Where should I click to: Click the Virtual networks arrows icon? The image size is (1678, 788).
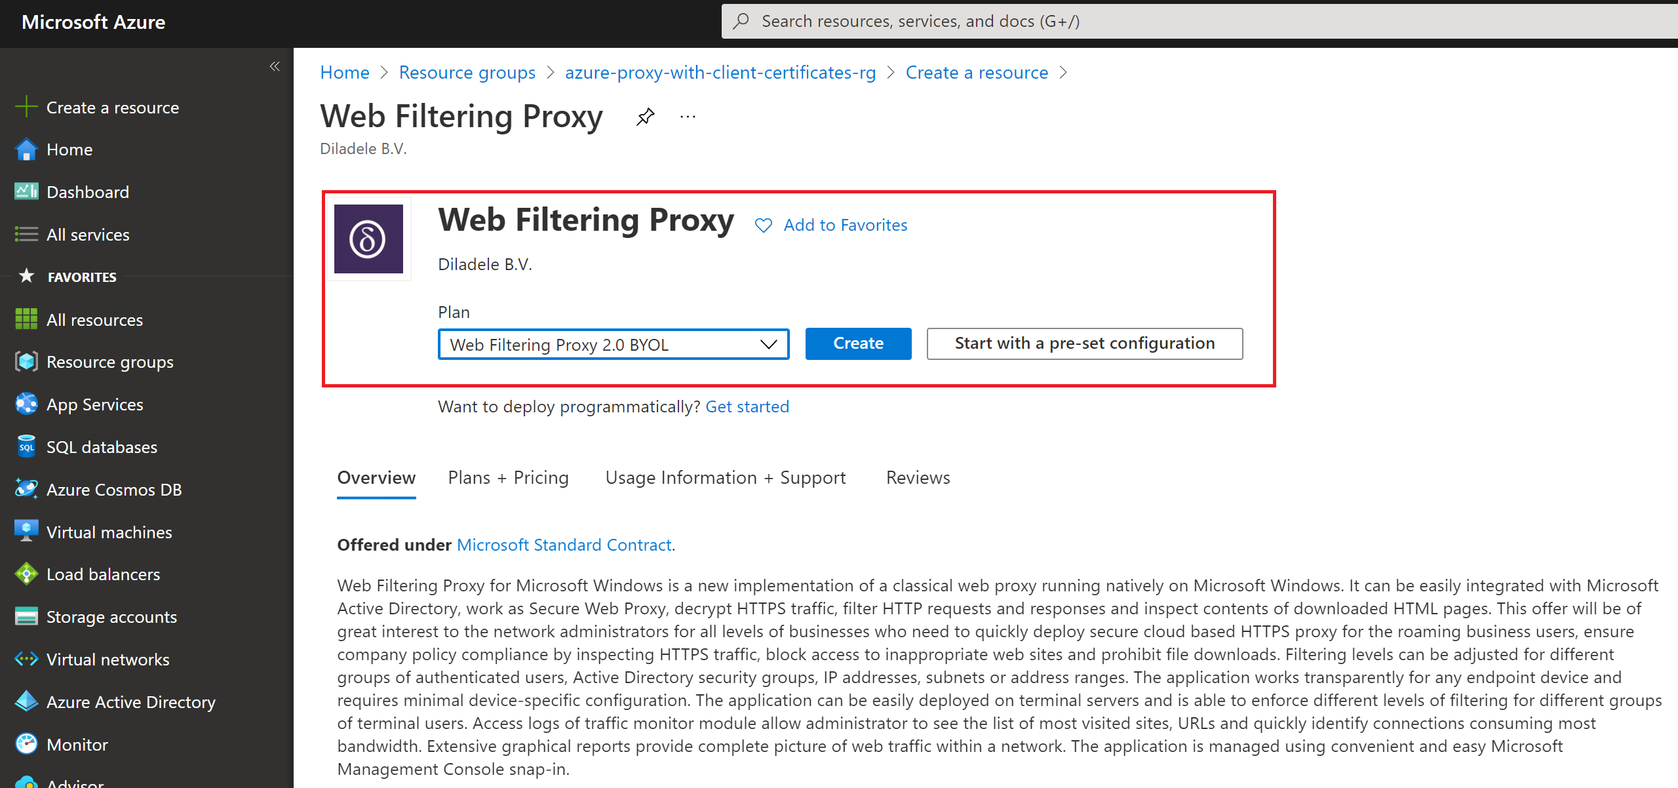click(26, 659)
